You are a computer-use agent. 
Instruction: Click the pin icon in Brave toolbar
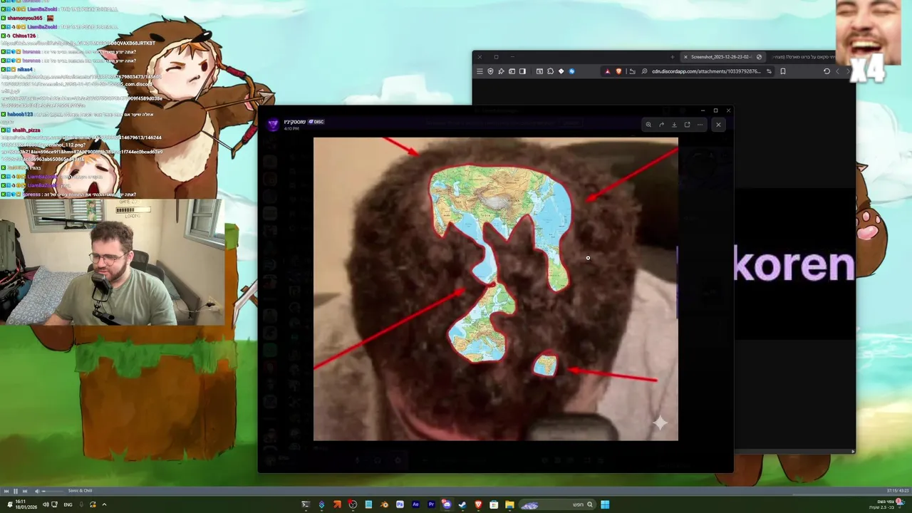(x=501, y=71)
